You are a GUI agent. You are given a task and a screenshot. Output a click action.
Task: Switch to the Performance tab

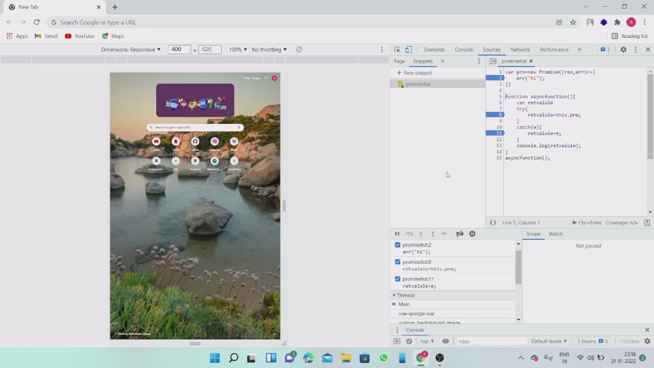[554, 50]
